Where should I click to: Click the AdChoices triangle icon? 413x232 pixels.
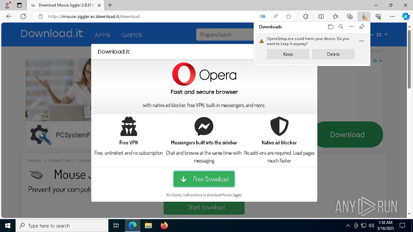(x=376, y=61)
